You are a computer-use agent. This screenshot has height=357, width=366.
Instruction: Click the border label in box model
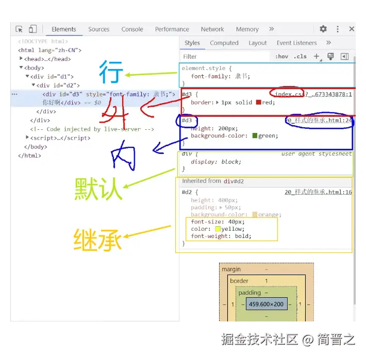239,281
